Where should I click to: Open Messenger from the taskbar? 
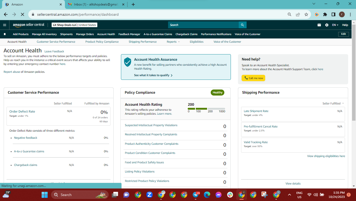[x=219, y=195]
